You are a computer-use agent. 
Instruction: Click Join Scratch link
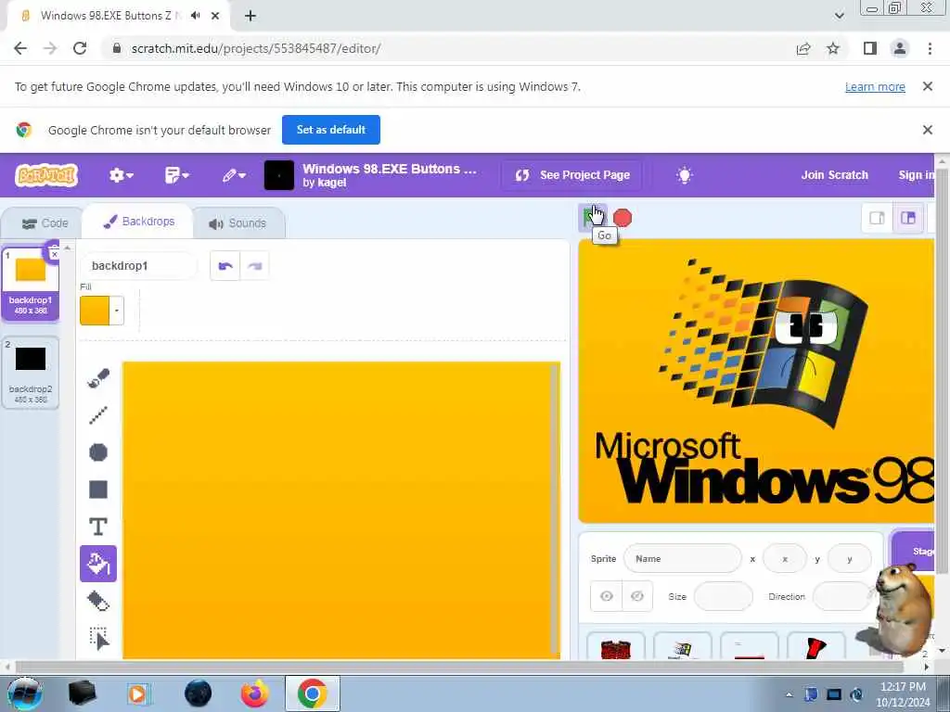tap(834, 175)
